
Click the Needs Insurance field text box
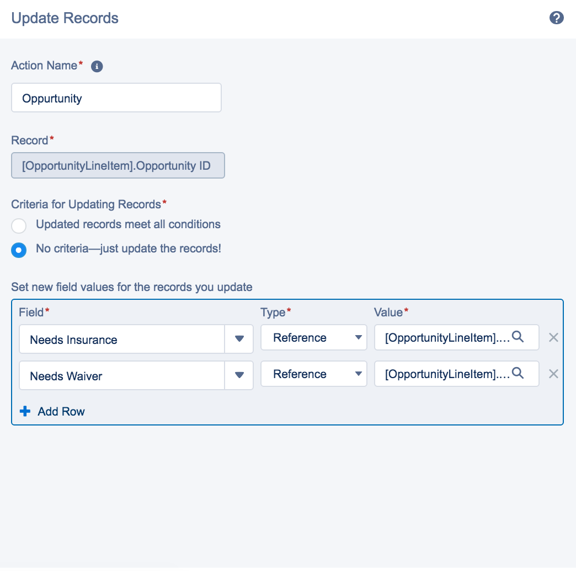coord(122,339)
